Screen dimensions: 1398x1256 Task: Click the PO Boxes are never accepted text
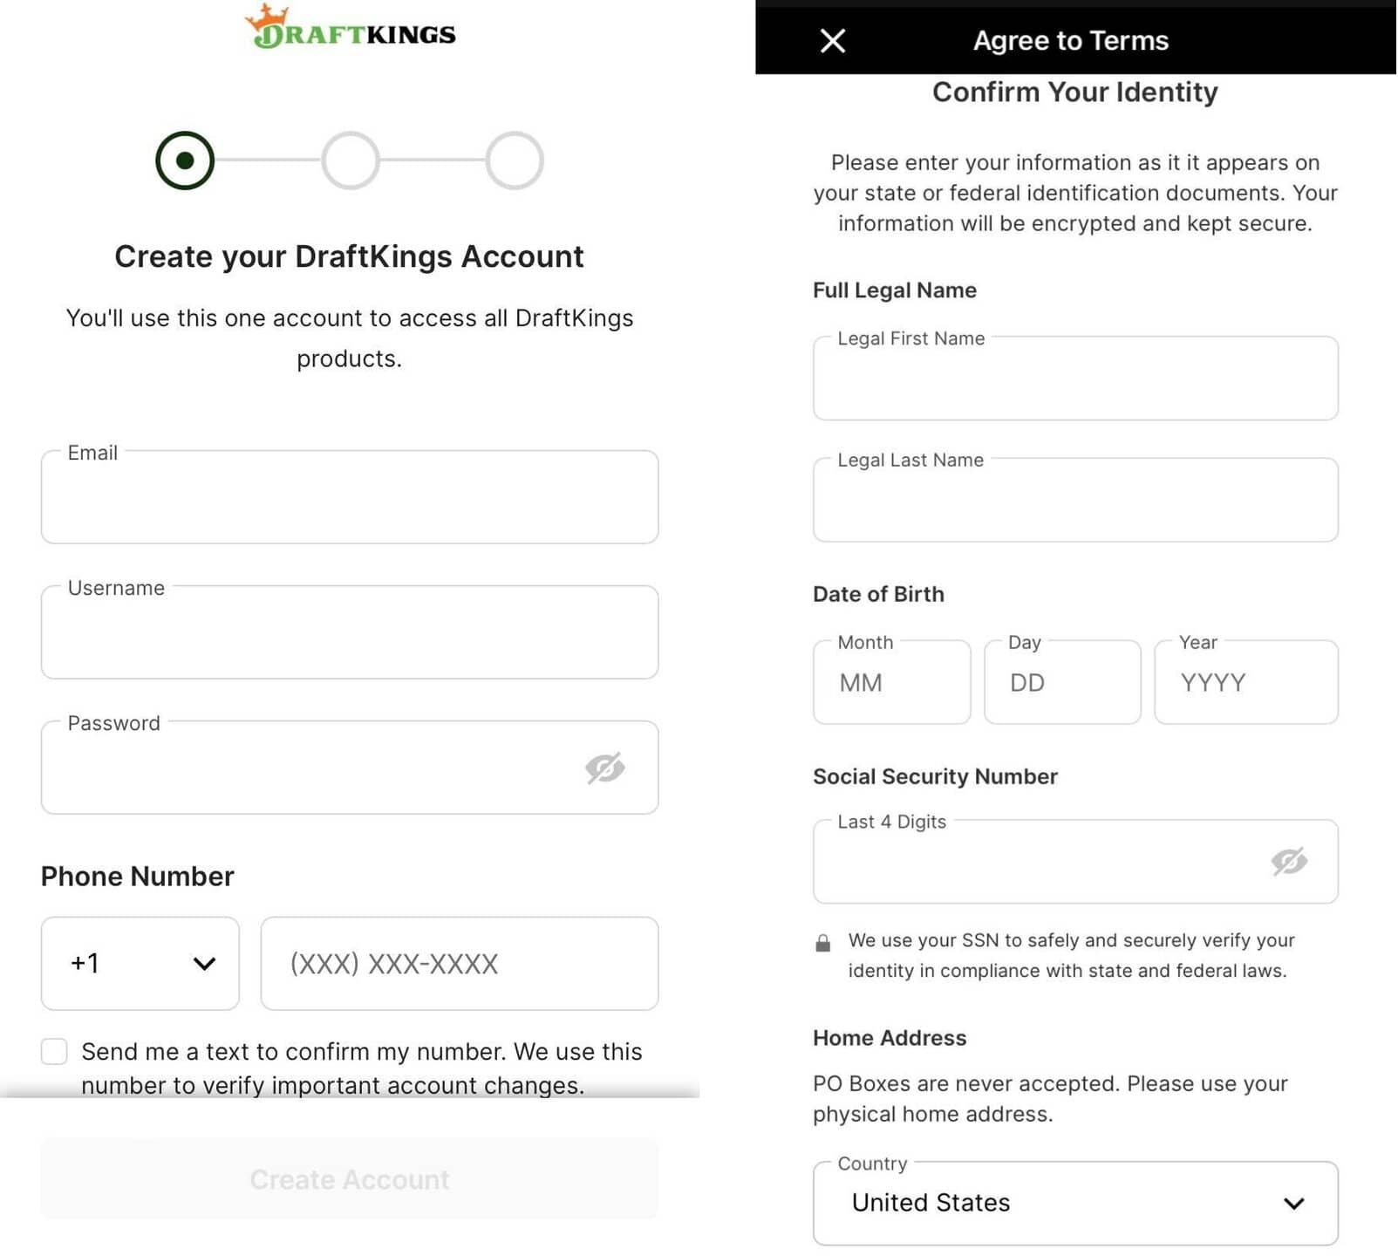(1050, 1099)
